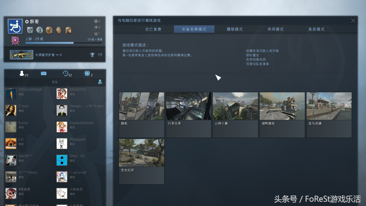This screenshot has width=366, height=206.
Task: Switch to the 死亡竞赛 tab
Action: click(153, 29)
